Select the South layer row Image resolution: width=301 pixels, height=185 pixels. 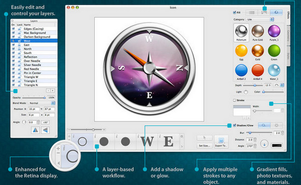pos(34,53)
